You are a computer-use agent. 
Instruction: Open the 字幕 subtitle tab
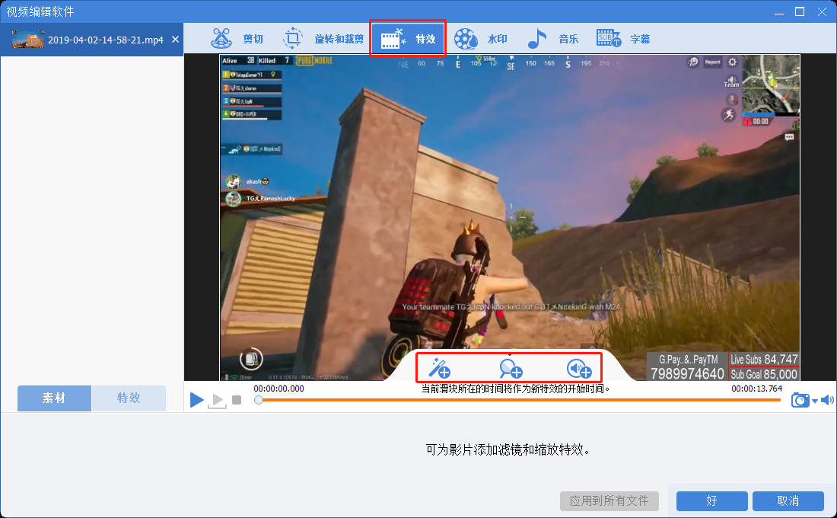pos(623,39)
